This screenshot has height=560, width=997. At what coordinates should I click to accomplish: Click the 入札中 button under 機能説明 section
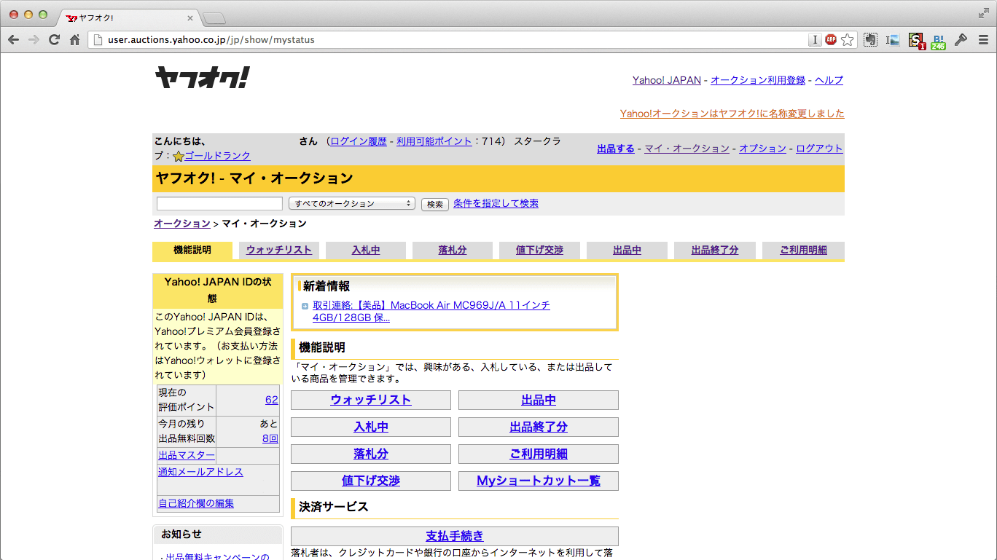point(371,427)
